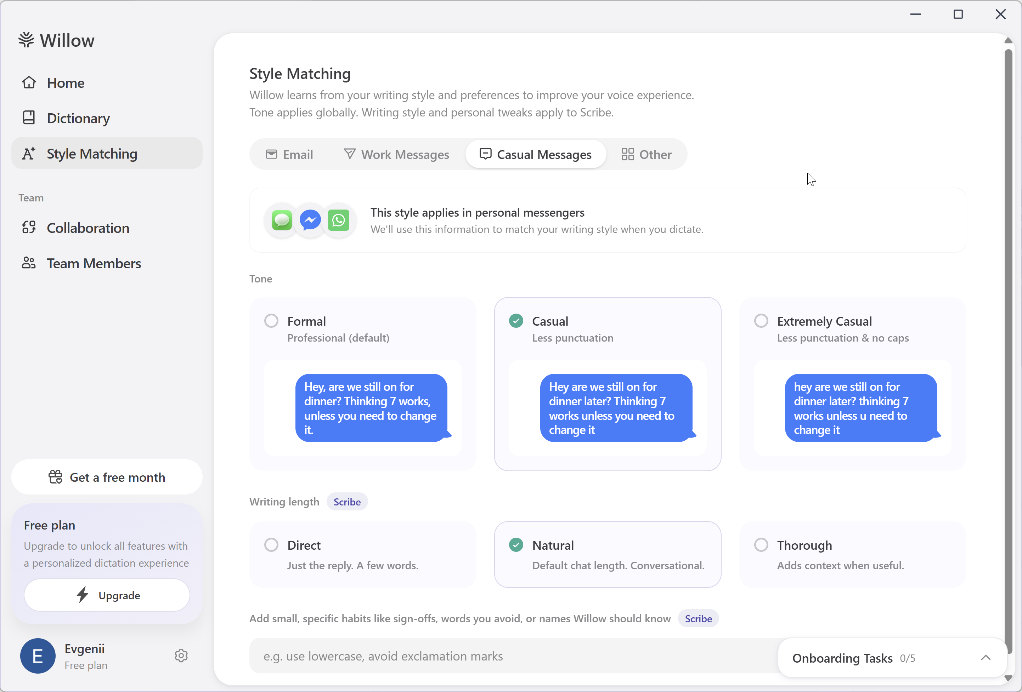Click the Upgrade button
Screen dimensions: 1022x692
pos(107,595)
